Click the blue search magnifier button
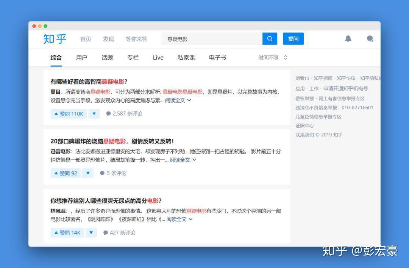409x268 pixels. click(270, 39)
